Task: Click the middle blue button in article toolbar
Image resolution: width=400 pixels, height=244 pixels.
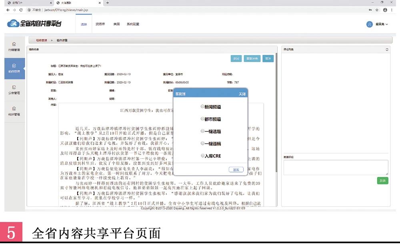Action: click(x=252, y=58)
